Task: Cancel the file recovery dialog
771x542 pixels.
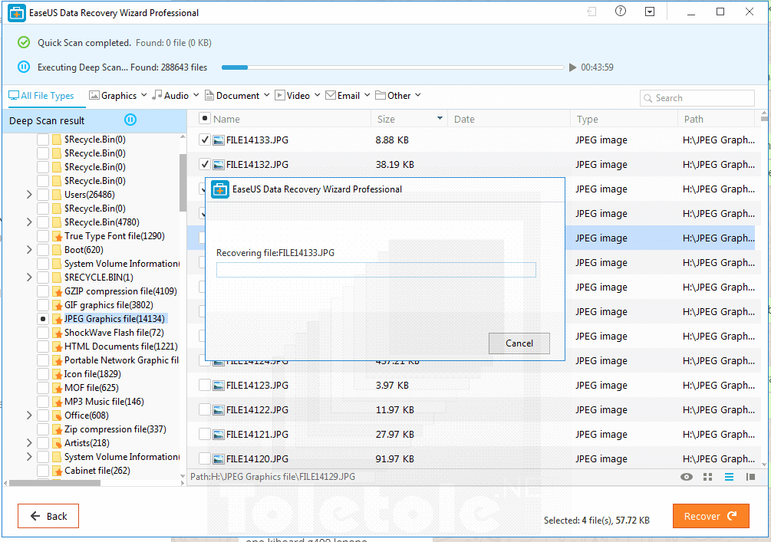Action: pos(519,343)
